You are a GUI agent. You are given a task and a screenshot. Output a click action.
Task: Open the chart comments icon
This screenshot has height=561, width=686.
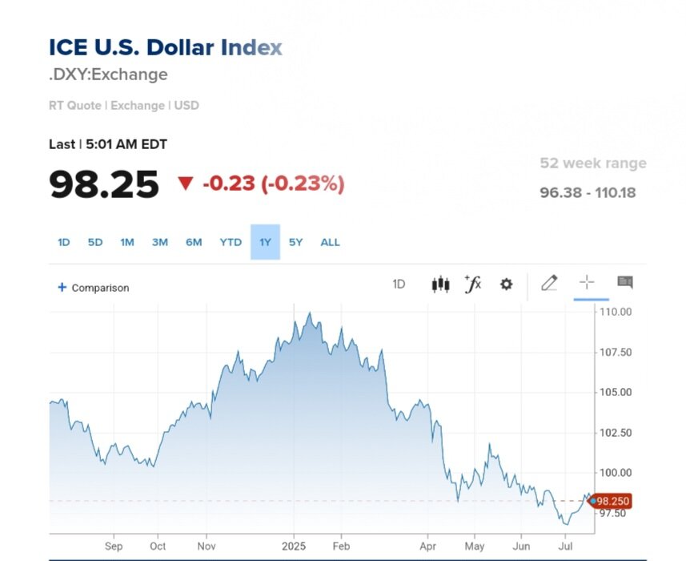(x=625, y=282)
